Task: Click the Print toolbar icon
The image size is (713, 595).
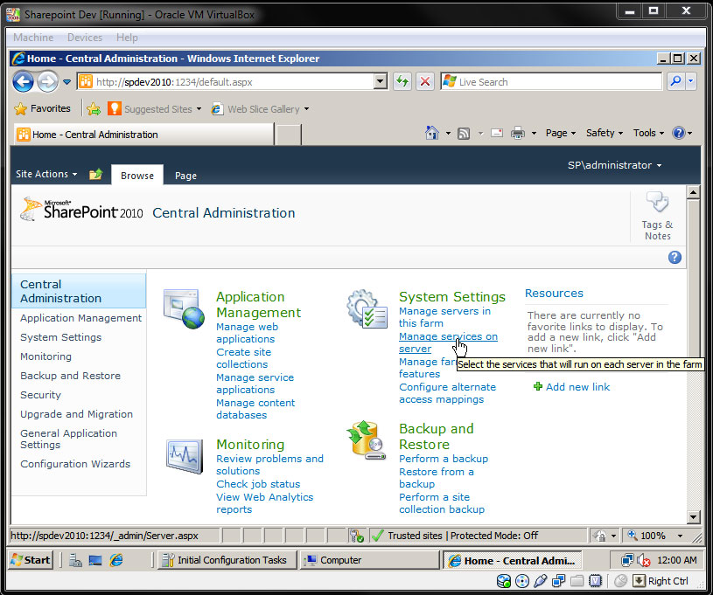Action: 517,133
